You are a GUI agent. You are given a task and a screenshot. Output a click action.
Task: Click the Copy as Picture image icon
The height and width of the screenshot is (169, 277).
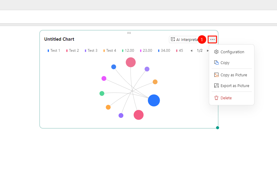[x=216, y=75]
